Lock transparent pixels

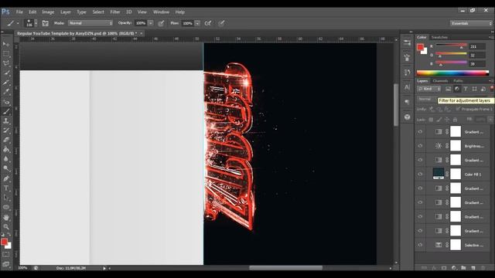click(x=431, y=120)
